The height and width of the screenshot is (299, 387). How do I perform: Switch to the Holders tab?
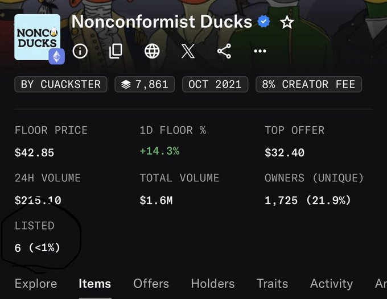[213, 284]
